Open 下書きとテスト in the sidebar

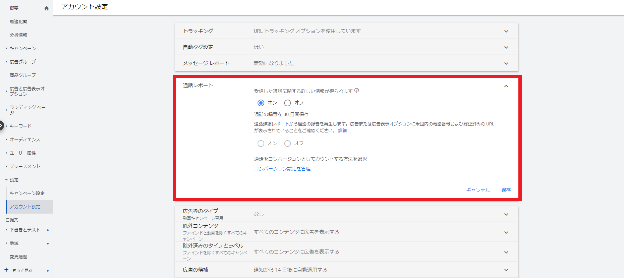[25, 230]
